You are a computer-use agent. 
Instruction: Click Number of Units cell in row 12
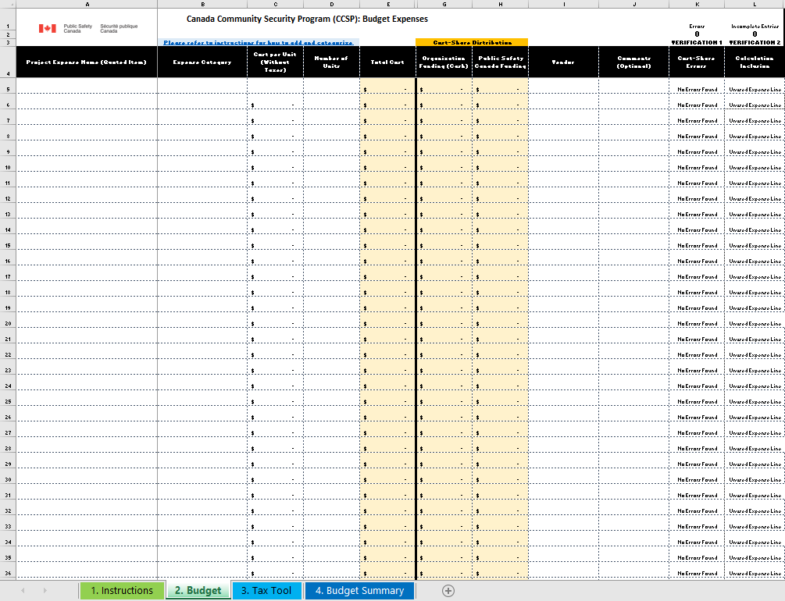pos(331,199)
